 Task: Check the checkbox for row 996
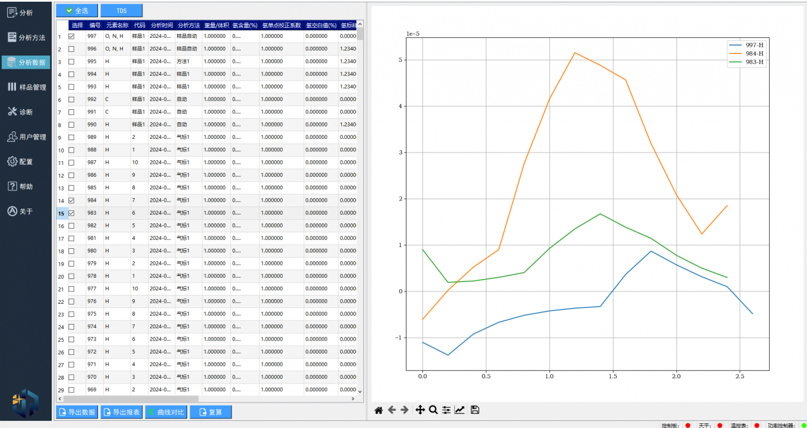point(71,49)
